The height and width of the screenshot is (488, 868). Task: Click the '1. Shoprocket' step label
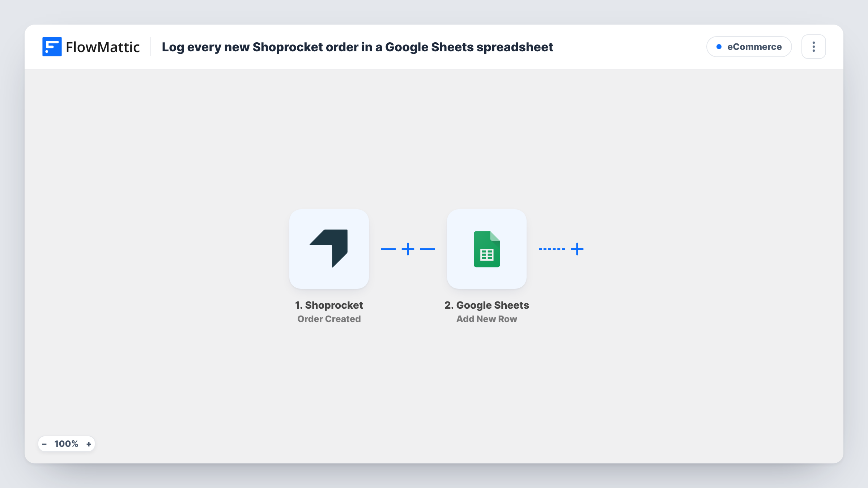[329, 305]
